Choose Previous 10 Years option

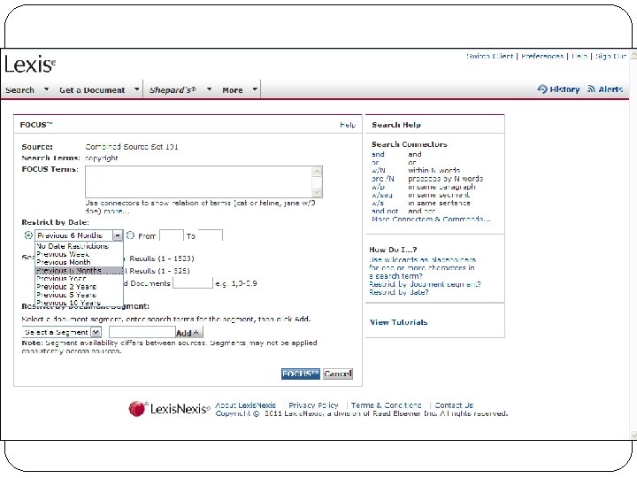point(79,303)
